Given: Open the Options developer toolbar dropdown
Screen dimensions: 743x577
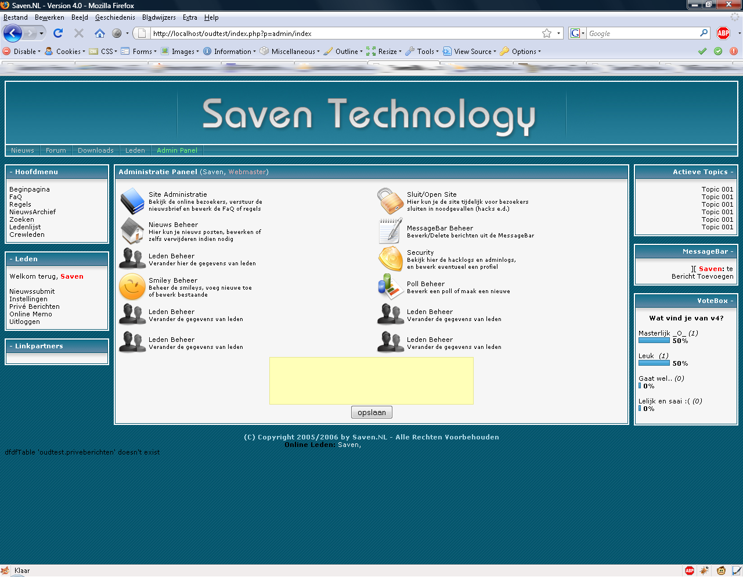Looking at the screenshot, I should [x=521, y=51].
